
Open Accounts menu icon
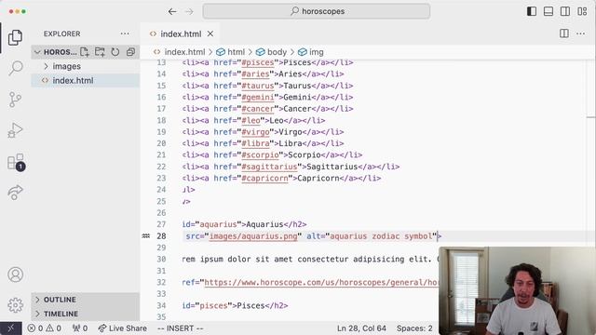pyautogui.click(x=16, y=275)
